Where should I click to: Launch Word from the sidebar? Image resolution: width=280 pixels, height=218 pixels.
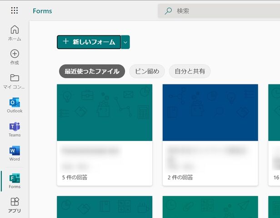point(15,154)
